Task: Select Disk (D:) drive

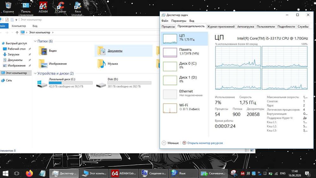Action: [124, 83]
